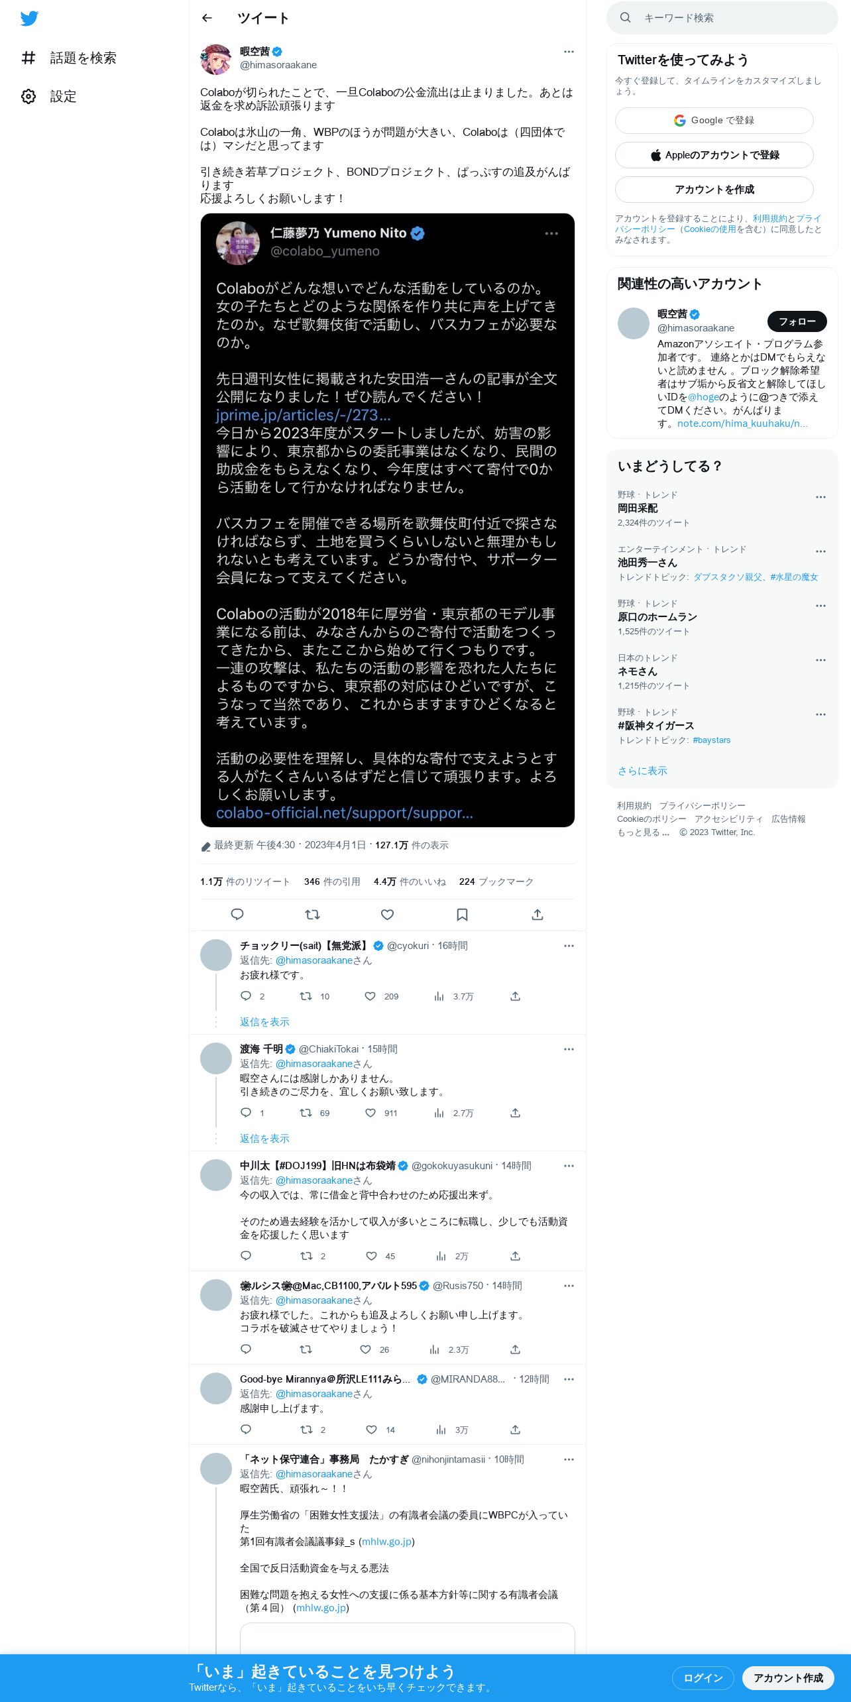Open the jprime.jp article link
Image resolution: width=851 pixels, height=1702 pixels.
[x=304, y=415]
